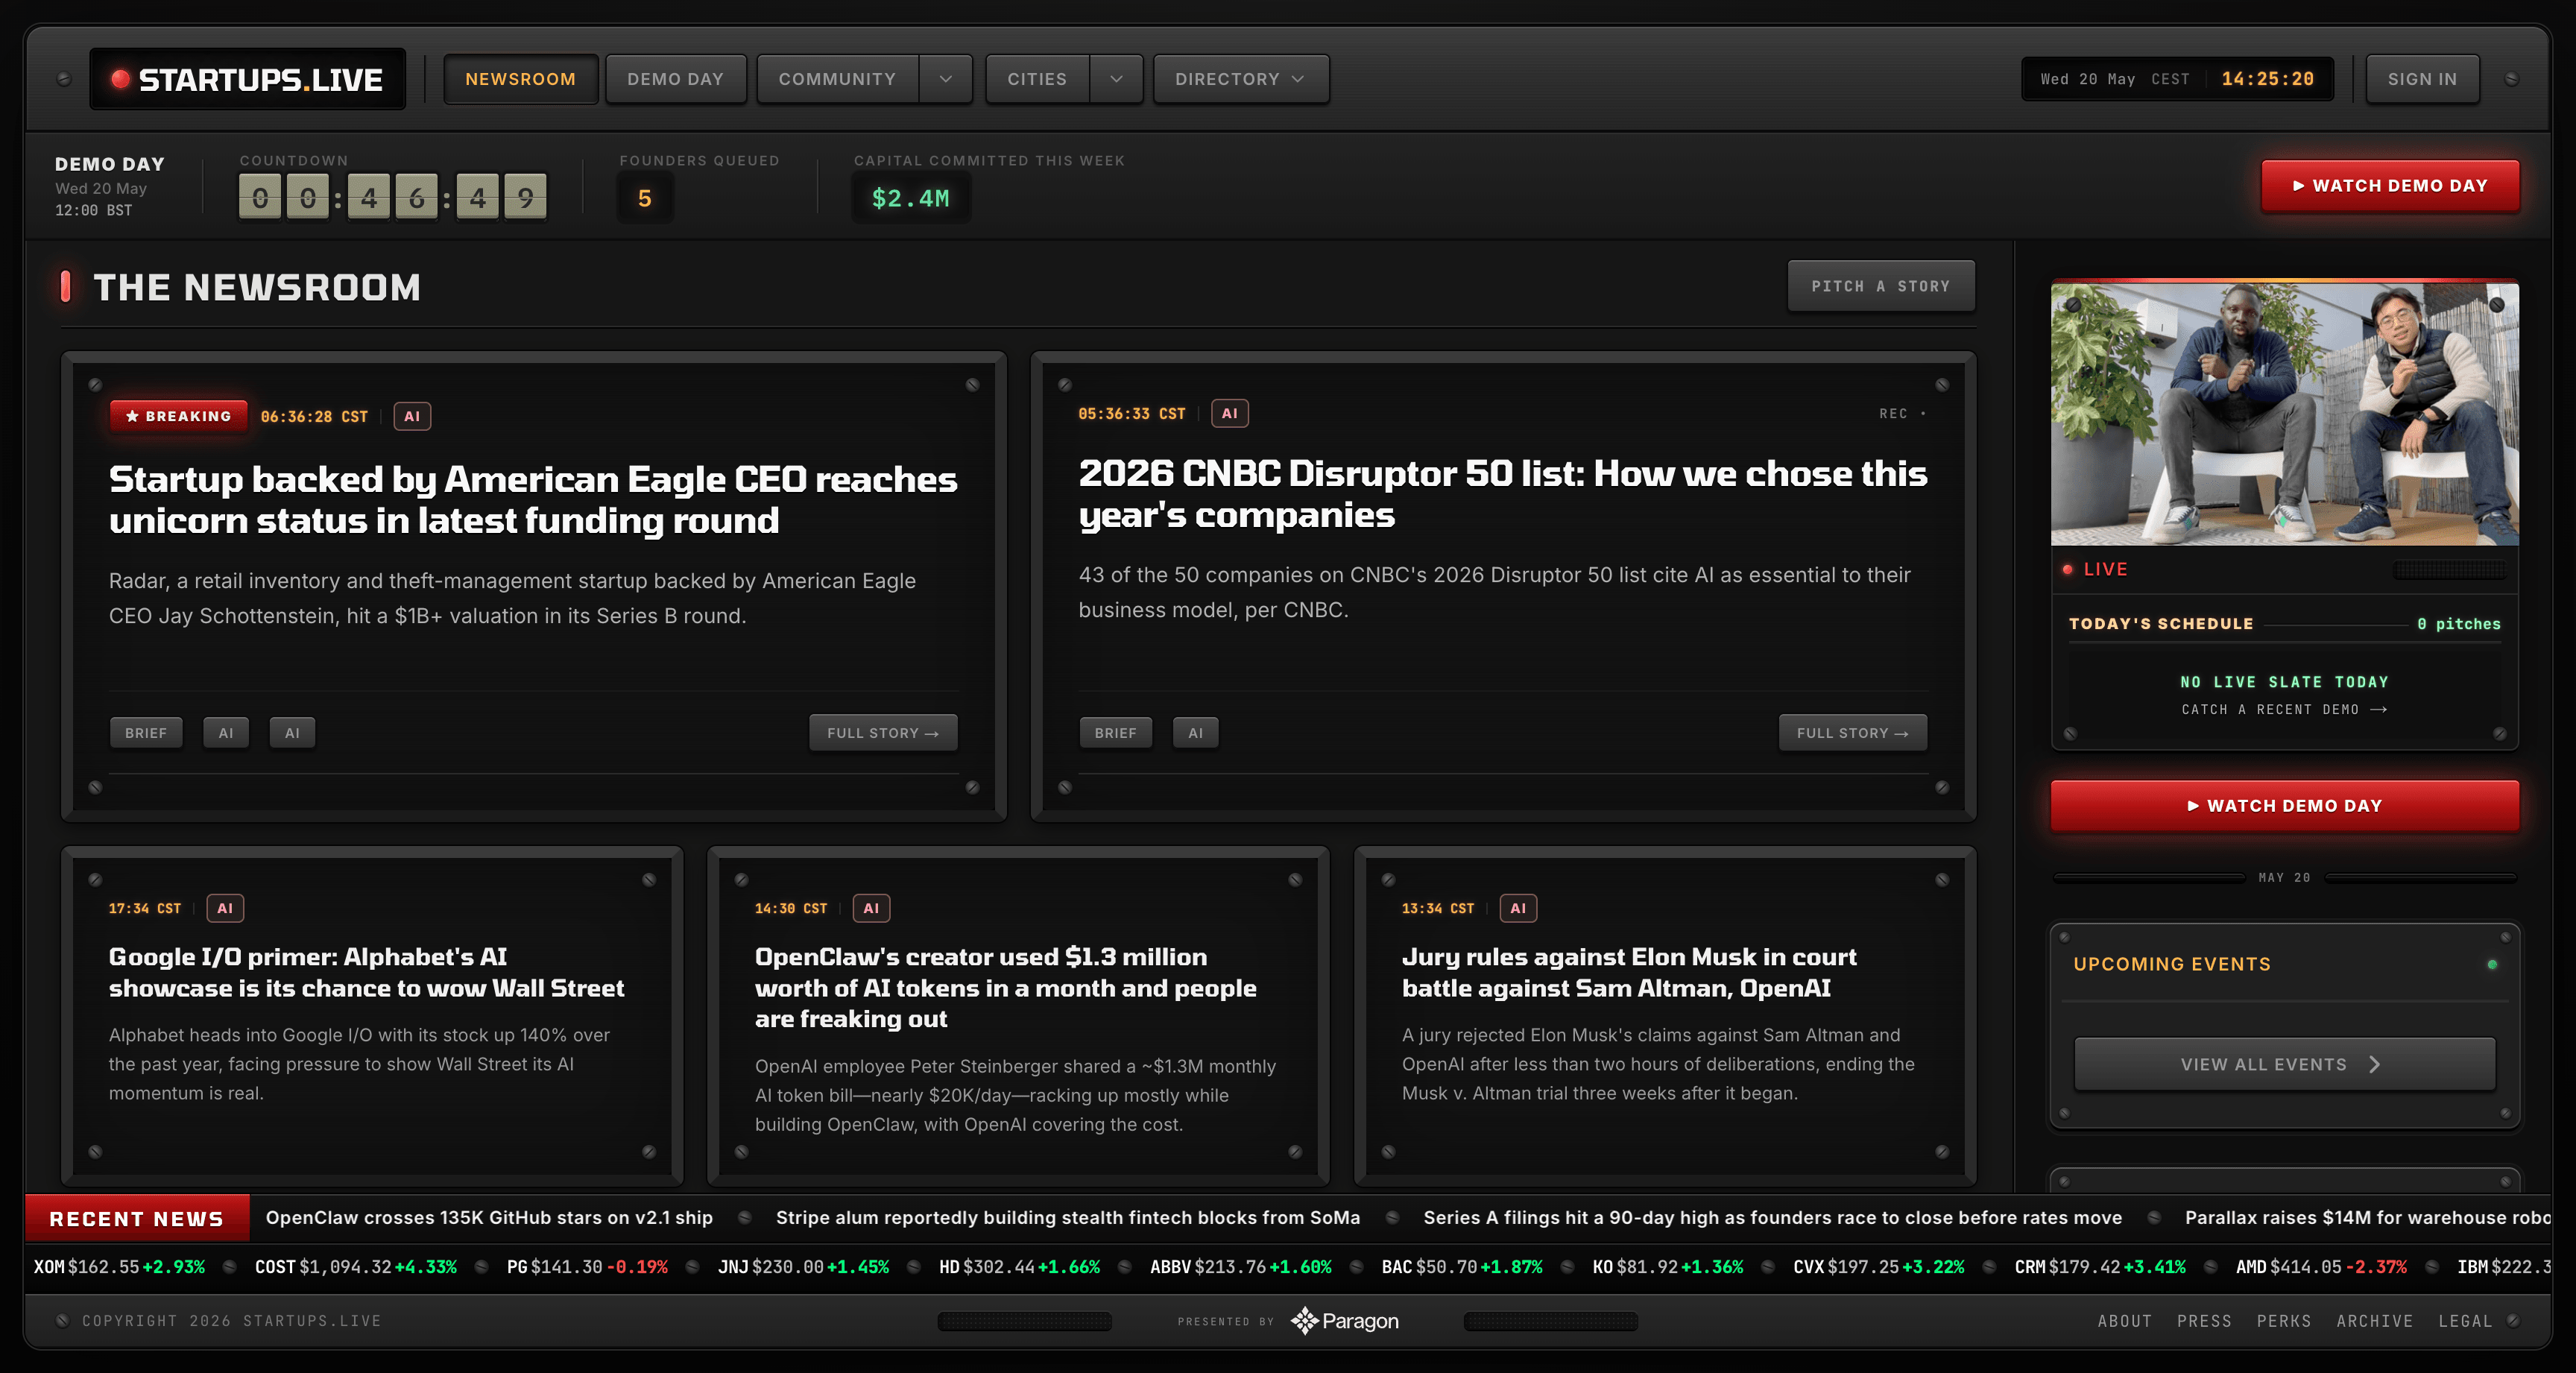Click the OpenClaw 135K GitHub stars ticker item
The image size is (2576, 1373).
click(x=489, y=1217)
